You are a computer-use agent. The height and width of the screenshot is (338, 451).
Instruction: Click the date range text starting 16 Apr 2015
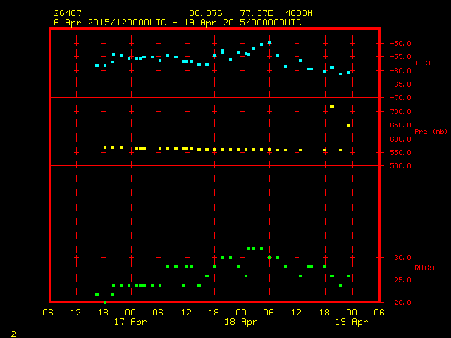coord(175,23)
